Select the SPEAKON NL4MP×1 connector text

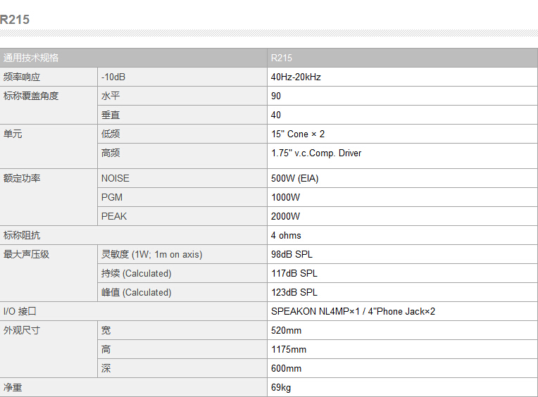click(315, 311)
